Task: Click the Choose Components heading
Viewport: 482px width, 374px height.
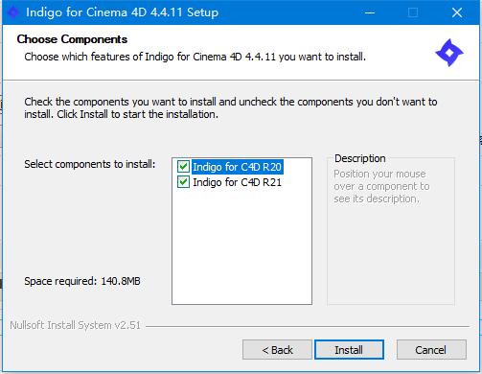Action: 72,39
